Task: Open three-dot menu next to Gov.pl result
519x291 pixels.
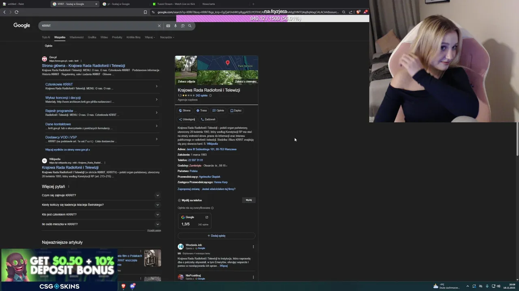Action: [x=81, y=61]
